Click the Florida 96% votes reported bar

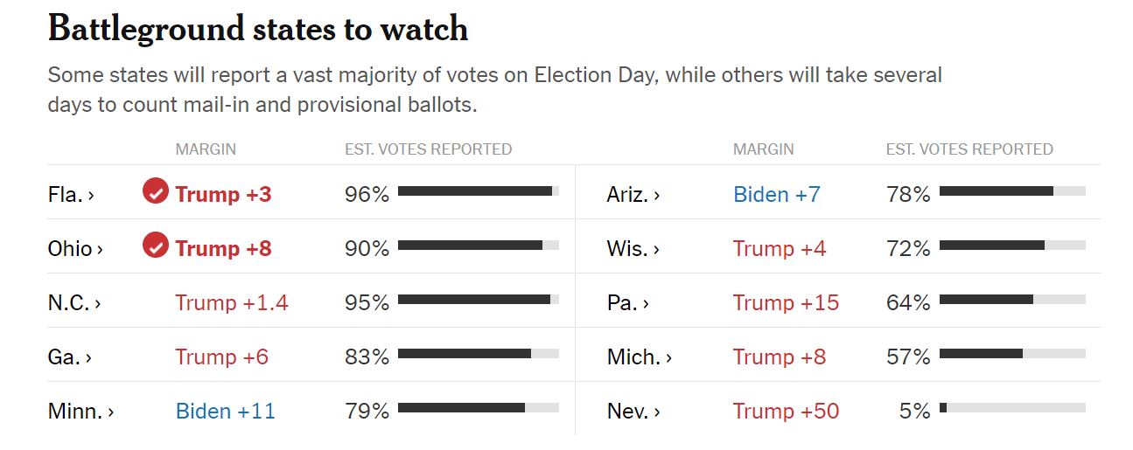(478, 191)
